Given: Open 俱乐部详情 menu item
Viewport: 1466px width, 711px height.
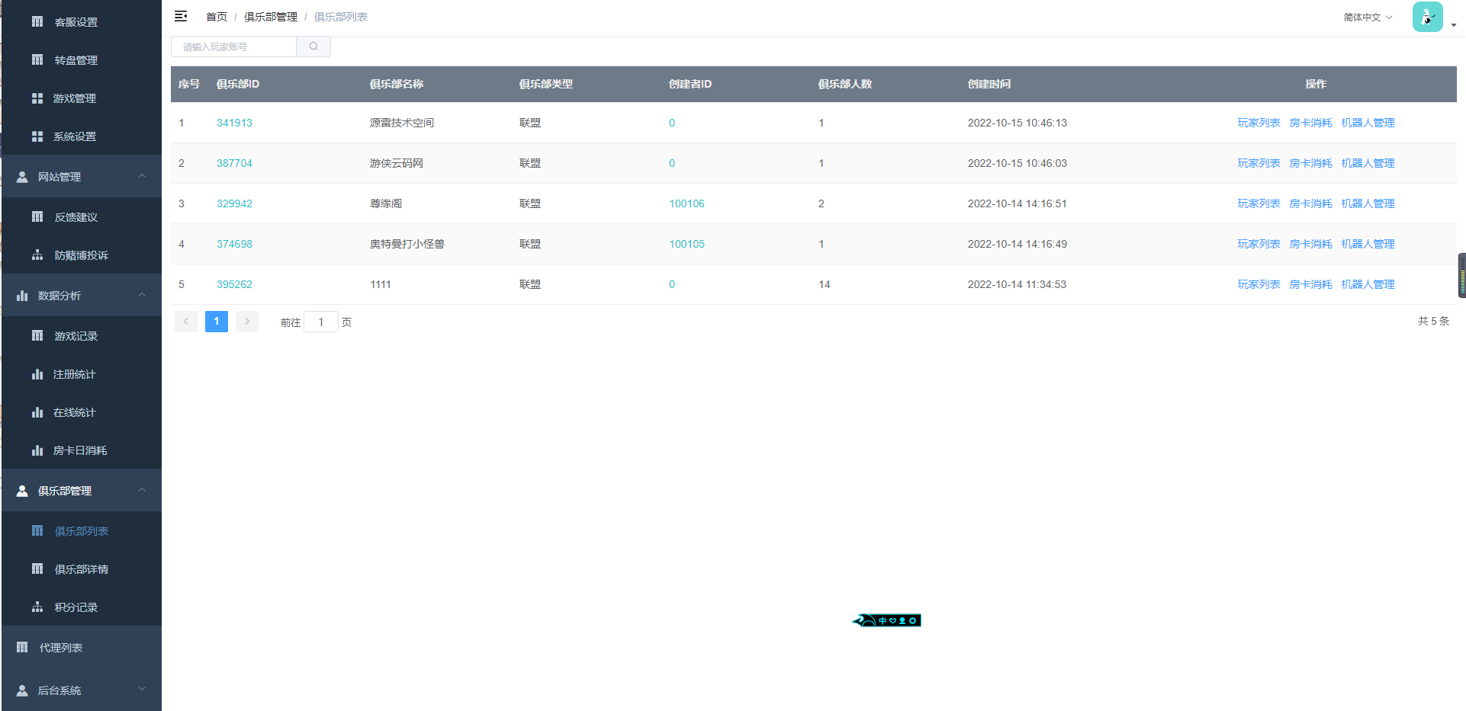Looking at the screenshot, I should pyautogui.click(x=81, y=569).
